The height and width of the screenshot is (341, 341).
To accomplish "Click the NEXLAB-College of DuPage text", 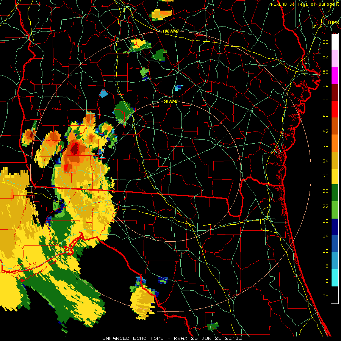I will [303, 4].
